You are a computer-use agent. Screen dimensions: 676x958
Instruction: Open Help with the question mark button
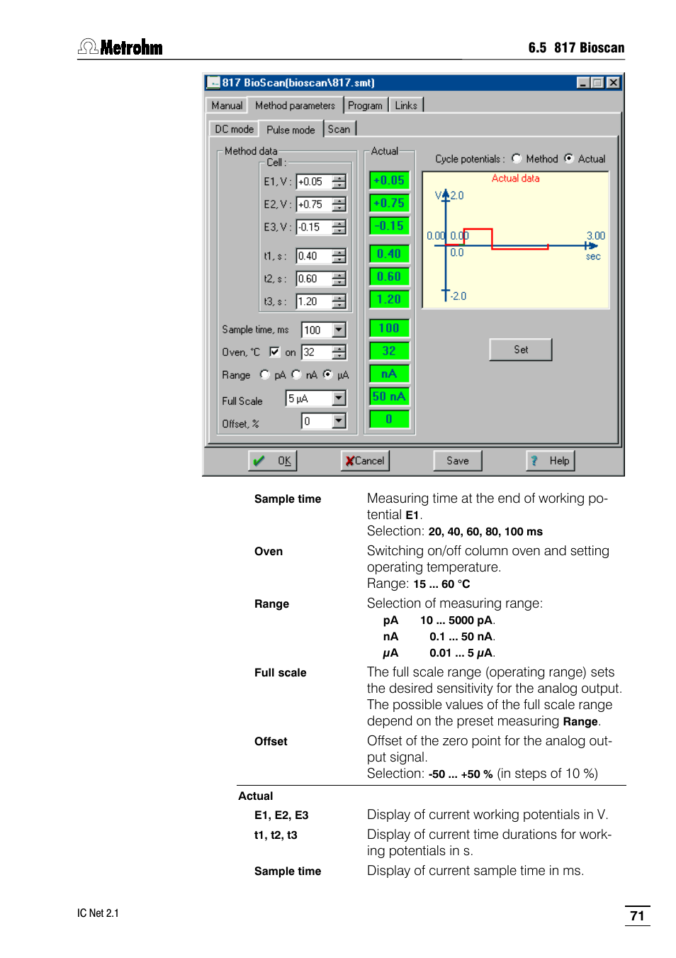click(x=551, y=461)
